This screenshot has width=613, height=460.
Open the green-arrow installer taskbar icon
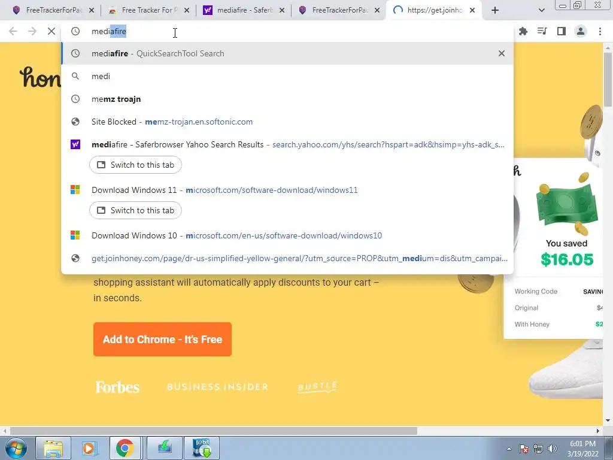tap(164, 448)
